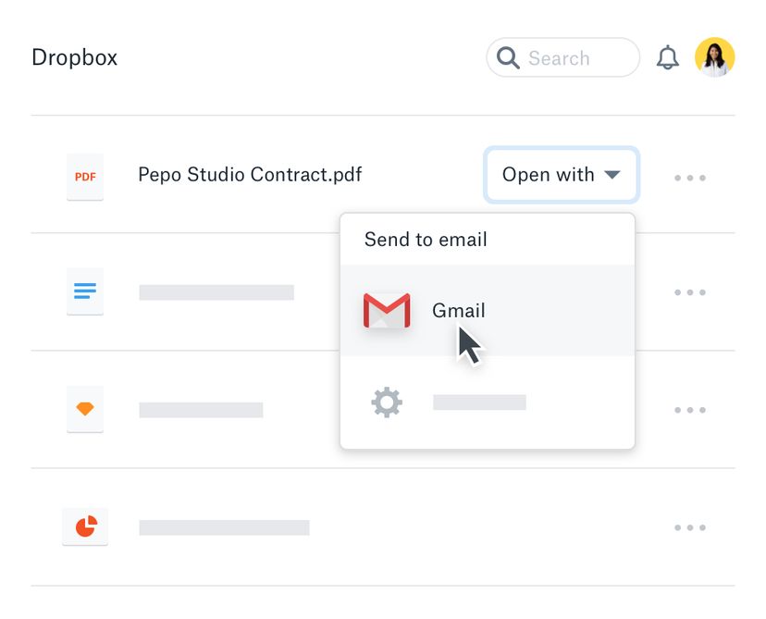This screenshot has height=619, width=766.
Task: Open notifications via the bell icon
Action: pyautogui.click(x=668, y=56)
